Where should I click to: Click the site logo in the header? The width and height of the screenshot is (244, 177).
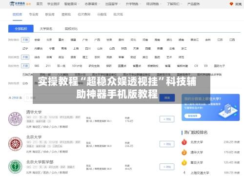pyautogui.click(x=20, y=4)
